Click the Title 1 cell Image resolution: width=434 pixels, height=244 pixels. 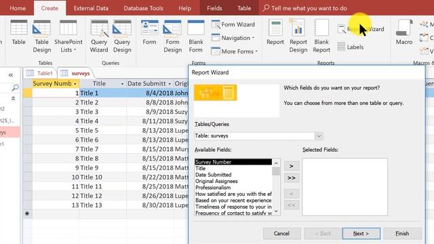102,93
